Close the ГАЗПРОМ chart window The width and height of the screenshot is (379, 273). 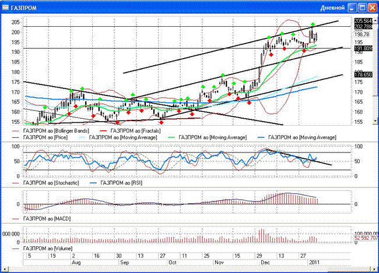[x=372, y=8]
